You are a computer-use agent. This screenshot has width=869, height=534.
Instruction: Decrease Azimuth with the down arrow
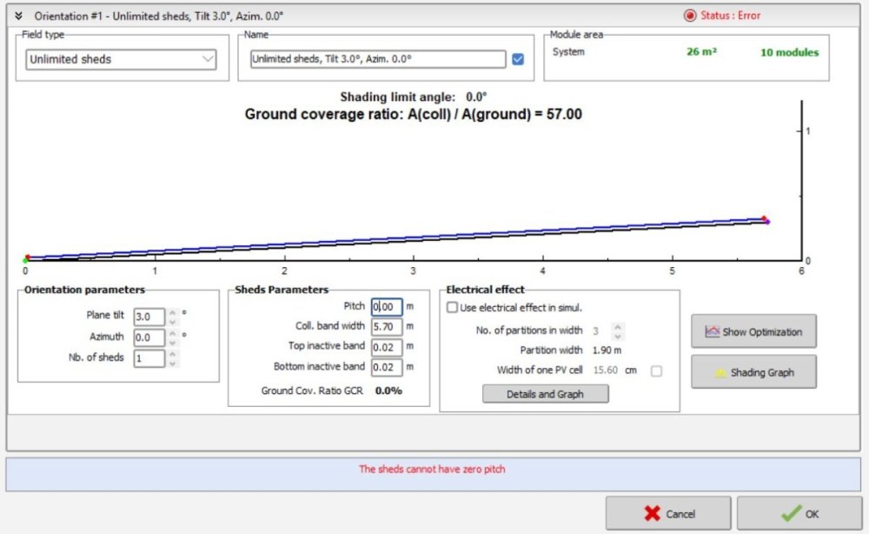(172, 342)
